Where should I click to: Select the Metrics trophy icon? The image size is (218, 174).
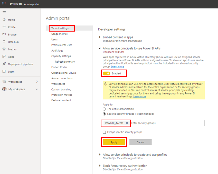[4, 49]
